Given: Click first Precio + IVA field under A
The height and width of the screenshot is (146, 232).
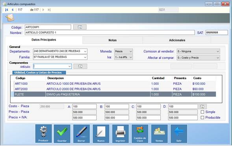Looking at the screenshot, I should [84, 118].
